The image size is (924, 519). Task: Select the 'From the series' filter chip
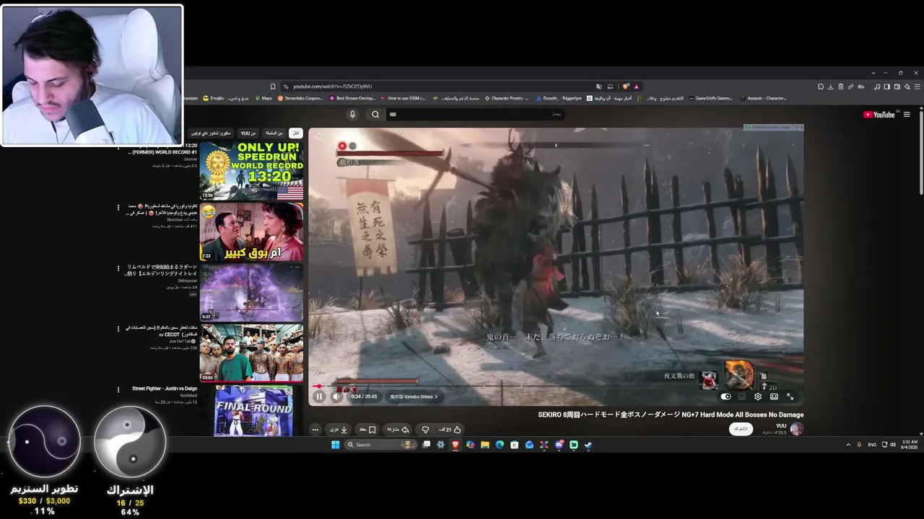coord(274,133)
